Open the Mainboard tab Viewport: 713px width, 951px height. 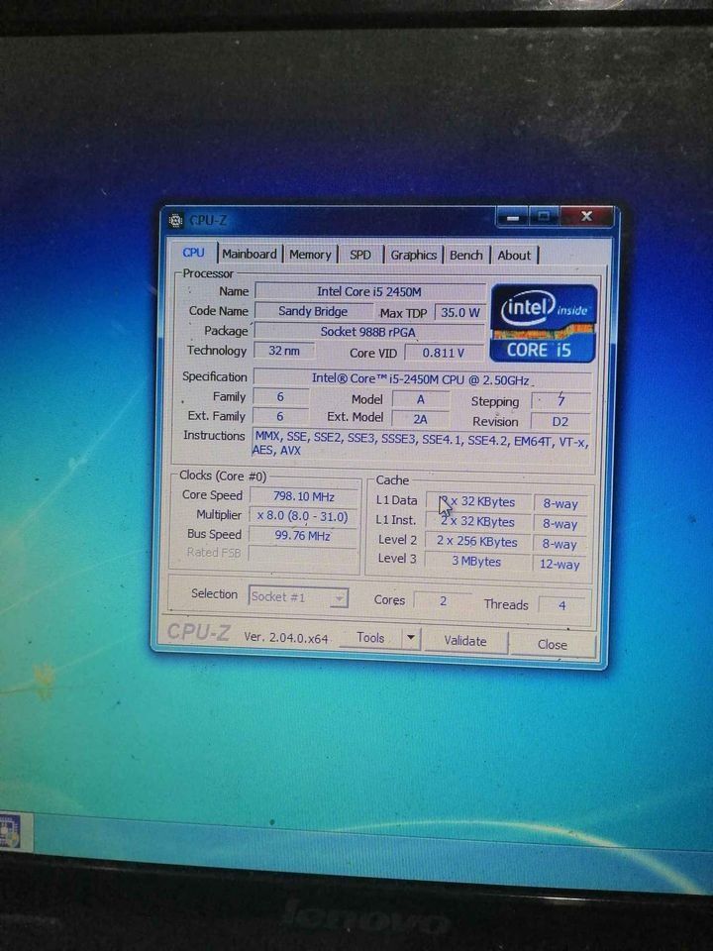click(x=250, y=255)
